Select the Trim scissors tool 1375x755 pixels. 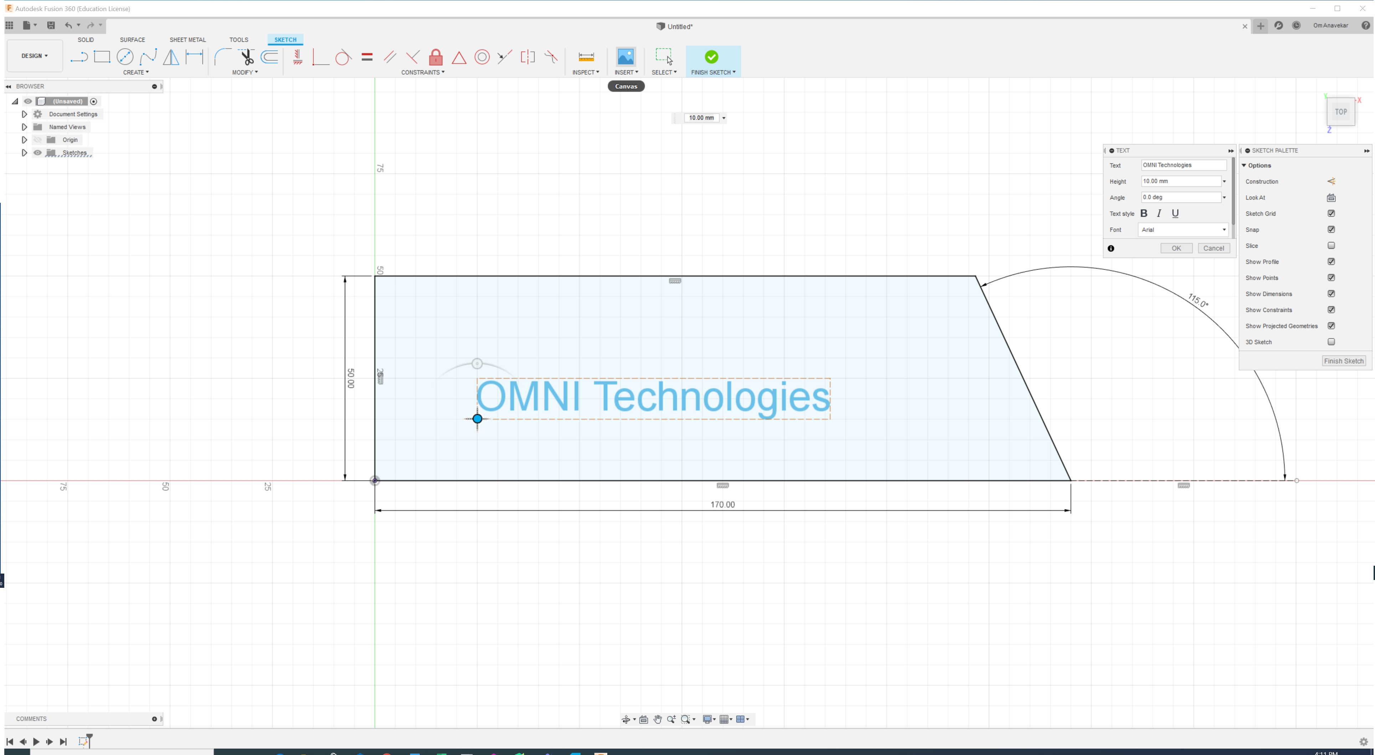point(246,57)
